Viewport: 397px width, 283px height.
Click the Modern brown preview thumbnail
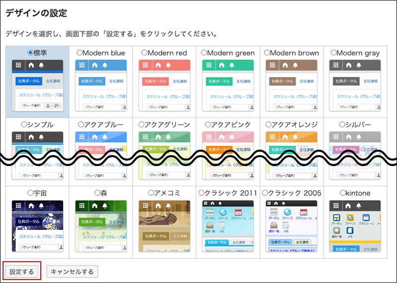click(291, 85)
